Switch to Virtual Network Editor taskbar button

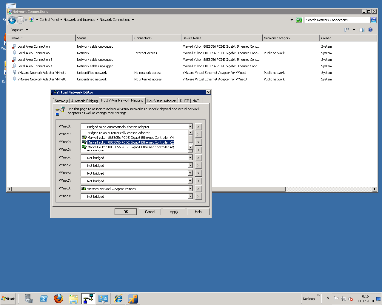point(88,298)
